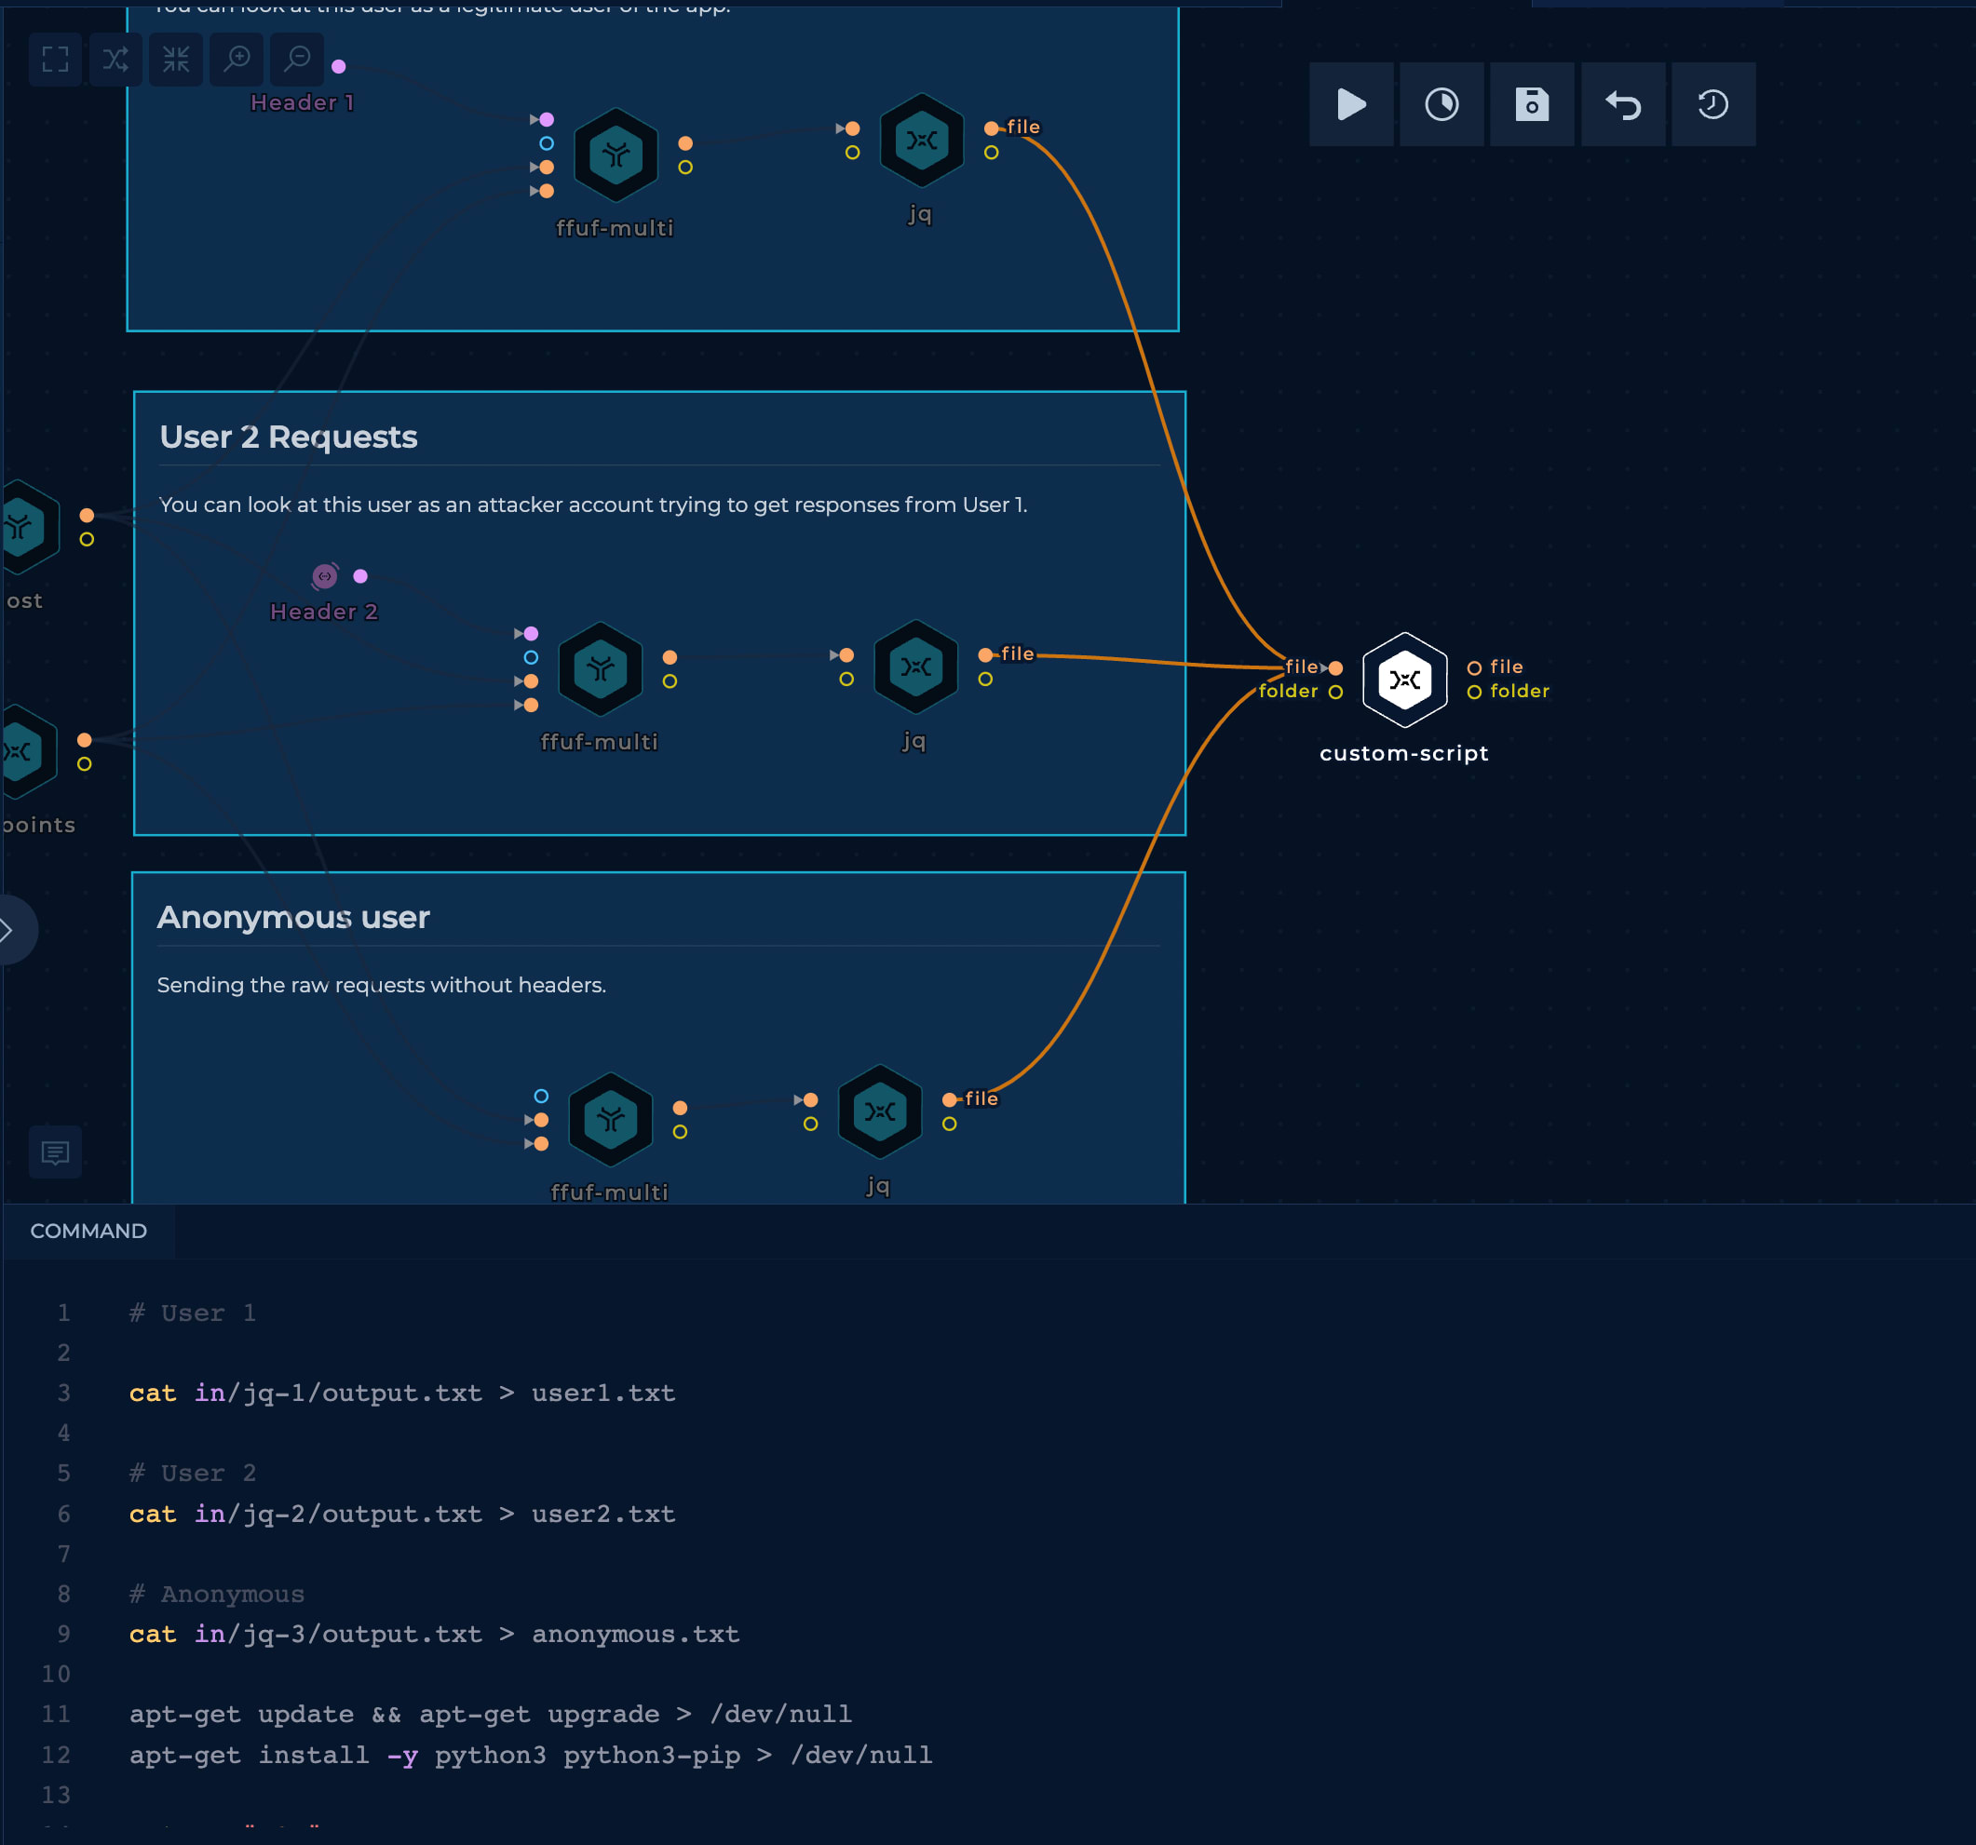Save the workflow with the disk icon
The image size is (1976, 1845).
(1532, 104)
